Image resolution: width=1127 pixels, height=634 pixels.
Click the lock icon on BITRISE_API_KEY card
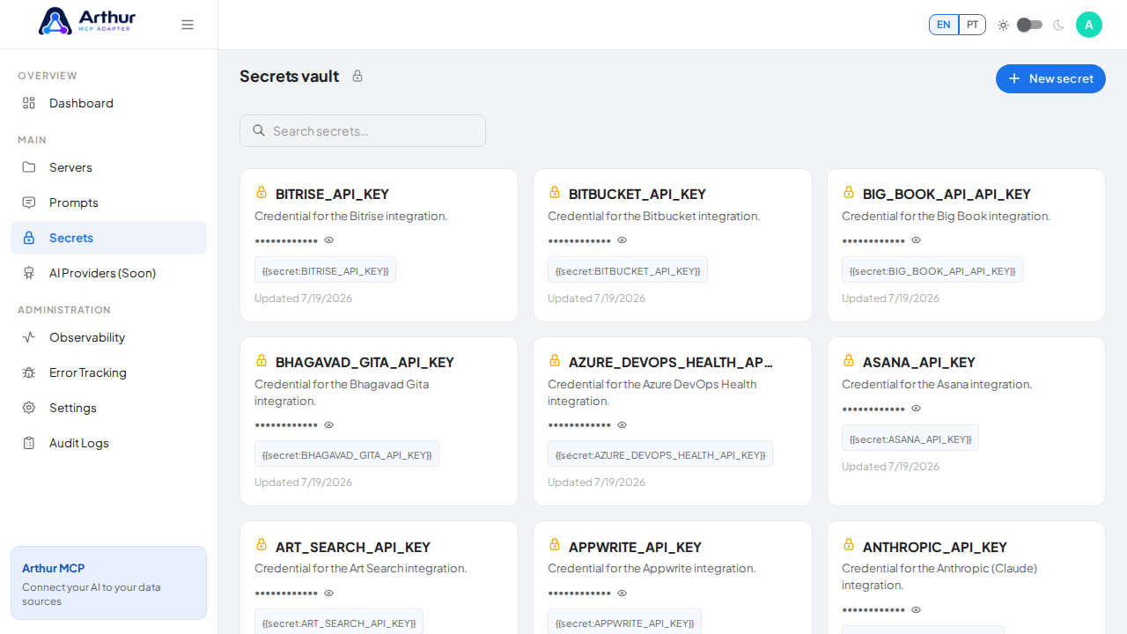pyautogui.click(x=261, y=192)
